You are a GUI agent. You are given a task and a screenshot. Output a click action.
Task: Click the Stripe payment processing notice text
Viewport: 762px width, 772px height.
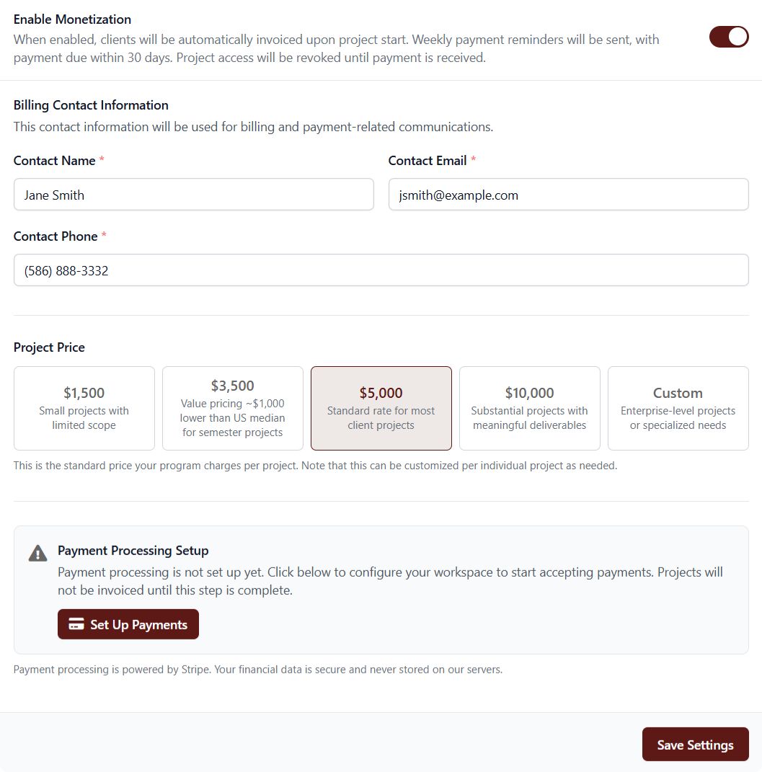point(257,669)
